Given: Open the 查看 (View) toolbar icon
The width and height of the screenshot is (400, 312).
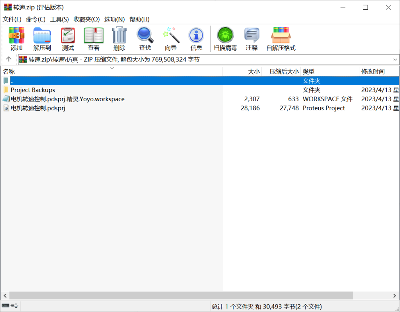Looking at the screenshot, I should 94,39.
